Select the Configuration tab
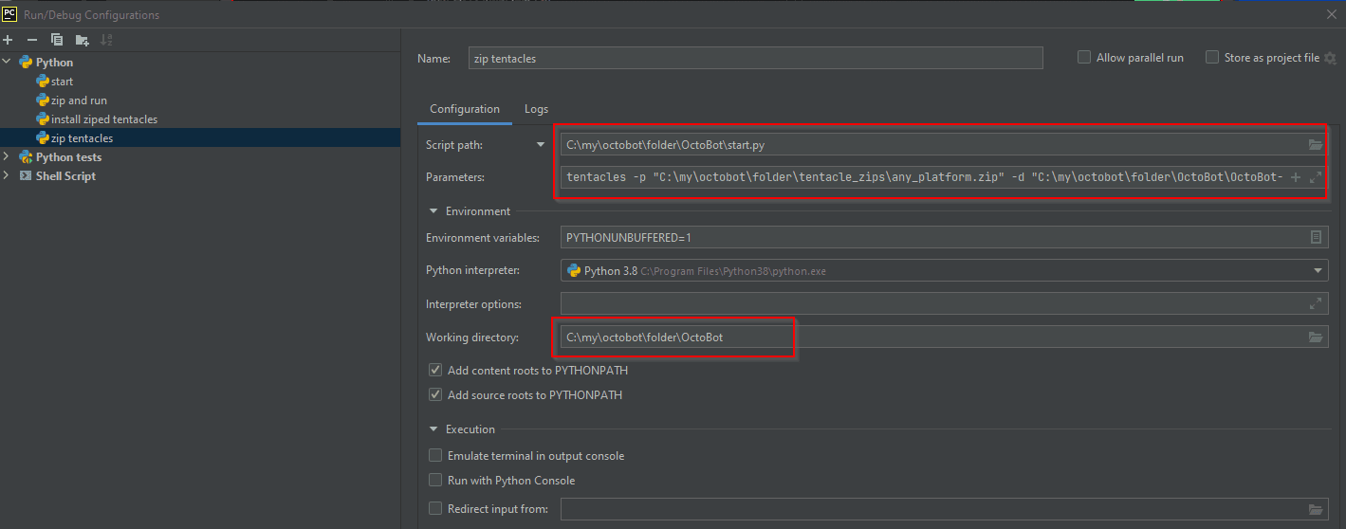This screenshot has width=1346, height=529. pyautogui.click(x=465, y=109)
